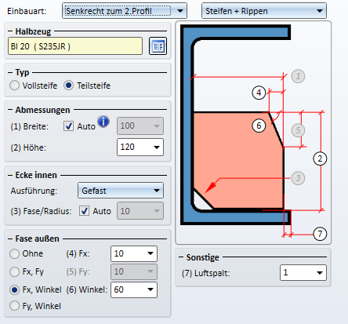Click the '(2) Höhe:' label

click(x=28, y=147)
